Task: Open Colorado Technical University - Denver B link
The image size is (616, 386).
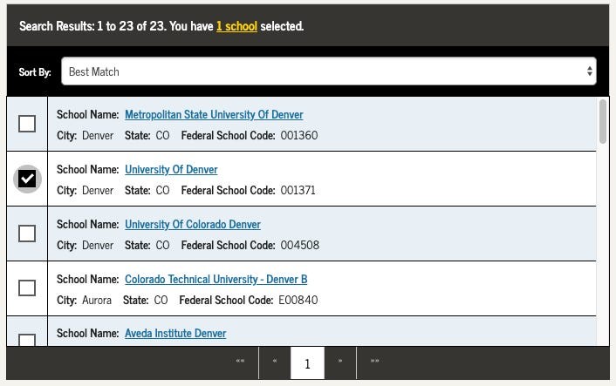Action: (216, 280)
